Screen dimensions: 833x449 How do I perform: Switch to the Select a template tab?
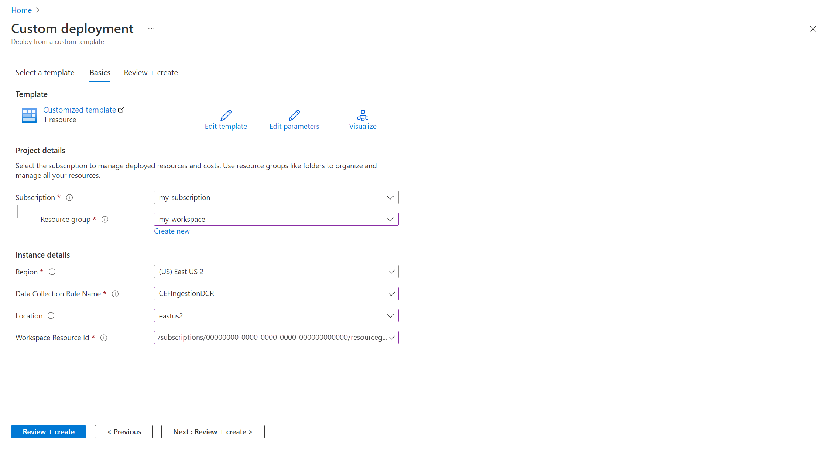coord(45,73)
